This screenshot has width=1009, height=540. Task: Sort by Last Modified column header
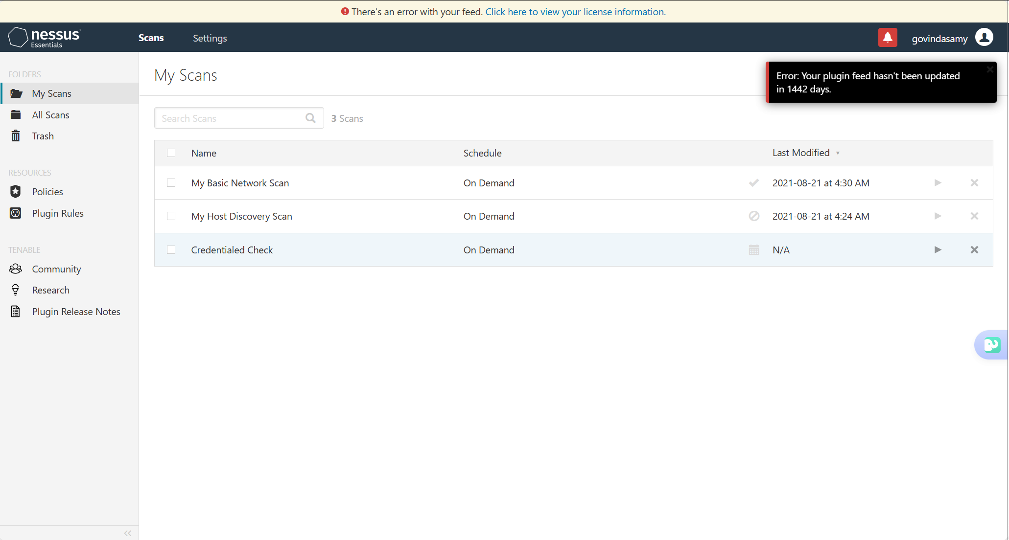pos(801,153)
